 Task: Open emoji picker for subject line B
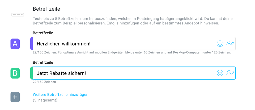[220, 73]
